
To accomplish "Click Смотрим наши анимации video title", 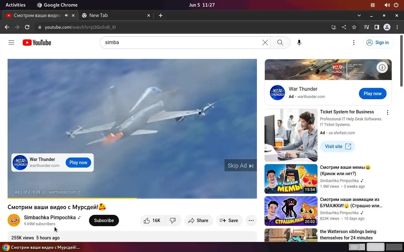I will click(x=351, y=203).
